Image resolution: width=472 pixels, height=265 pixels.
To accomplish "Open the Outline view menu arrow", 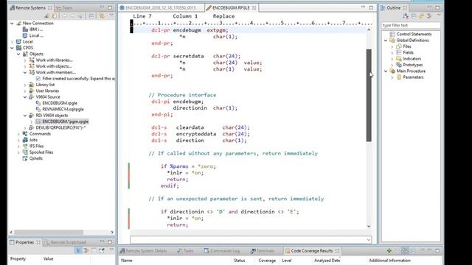I will [x=438, y=15].
